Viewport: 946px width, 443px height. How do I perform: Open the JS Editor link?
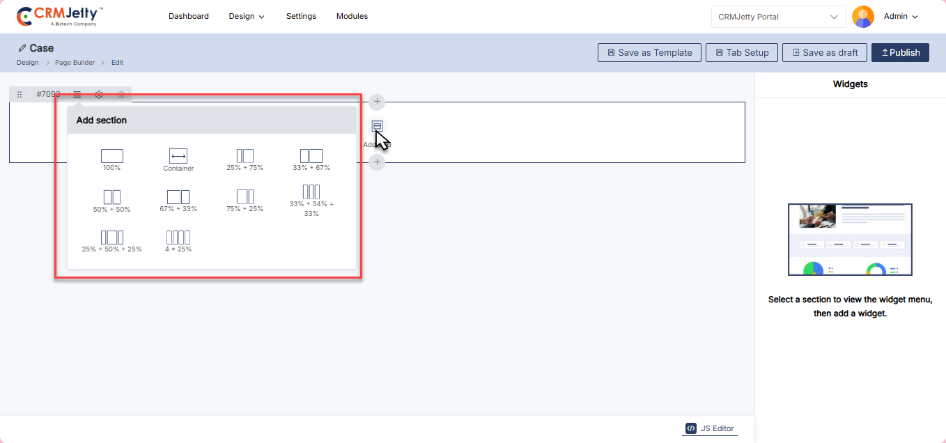click(710, 428)
